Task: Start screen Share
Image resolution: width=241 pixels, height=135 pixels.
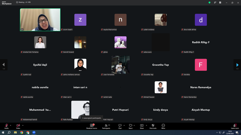Action: [142, 126]
